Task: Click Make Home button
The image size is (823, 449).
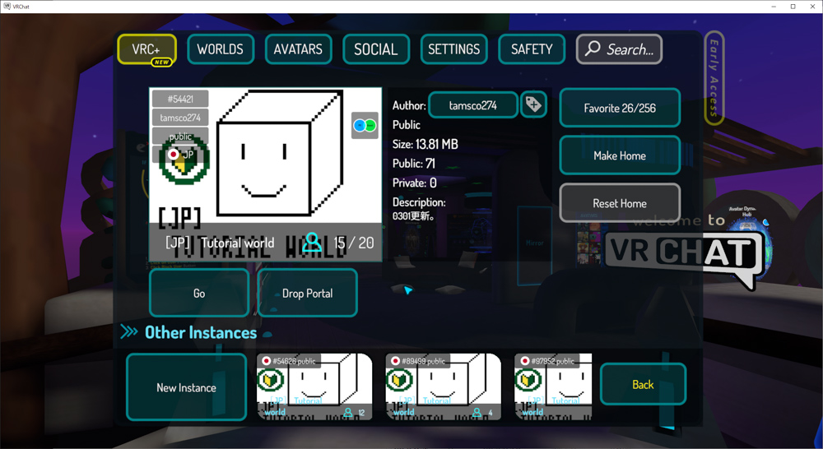Action: coord(620,155)
